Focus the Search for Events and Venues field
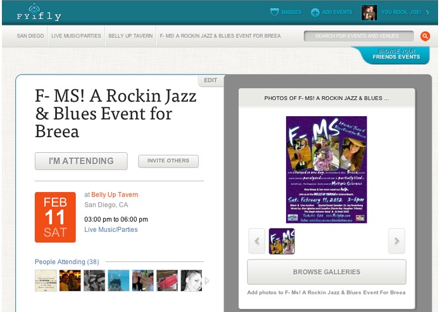The width and height of the screenshot is (440, 312). point(358,36)
